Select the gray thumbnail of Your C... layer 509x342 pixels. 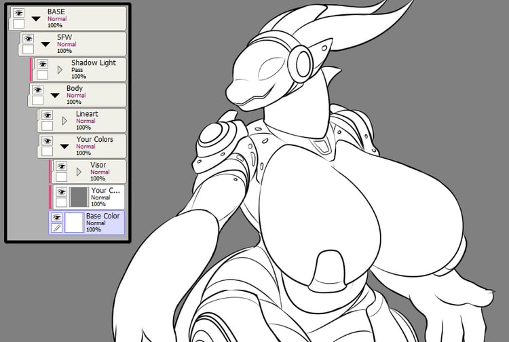(x=79, y=197)
